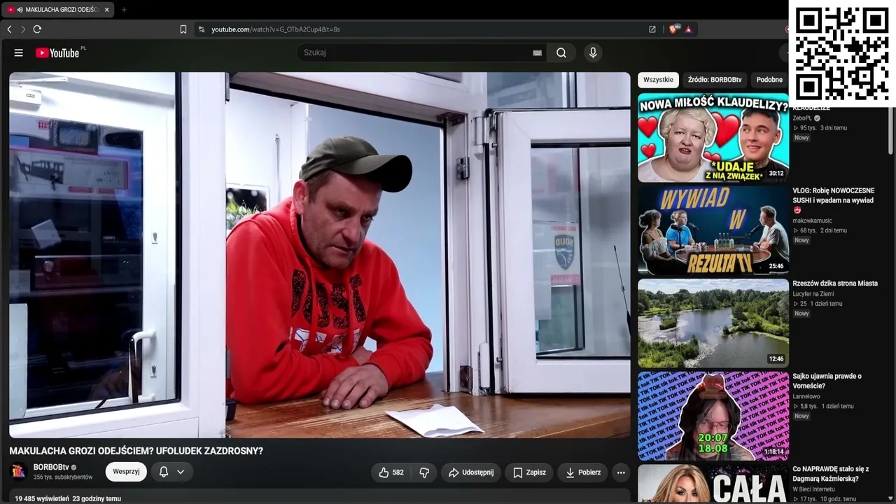The height and width of the screenshot is (504, 896).
Task: Open the WYWIAD W REZULTATV thumbnail
Action: click(x=713, y=231)
